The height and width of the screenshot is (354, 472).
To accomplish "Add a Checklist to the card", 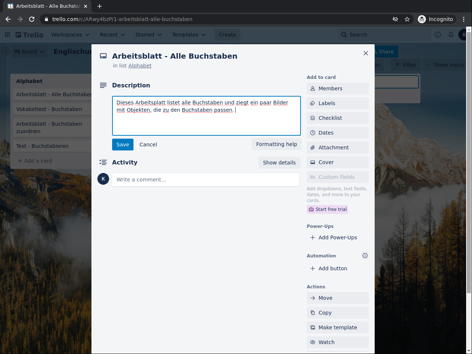I will (x=338, y=118).
